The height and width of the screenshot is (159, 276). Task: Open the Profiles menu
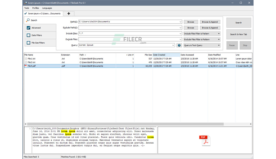click(x=35, y=8)
